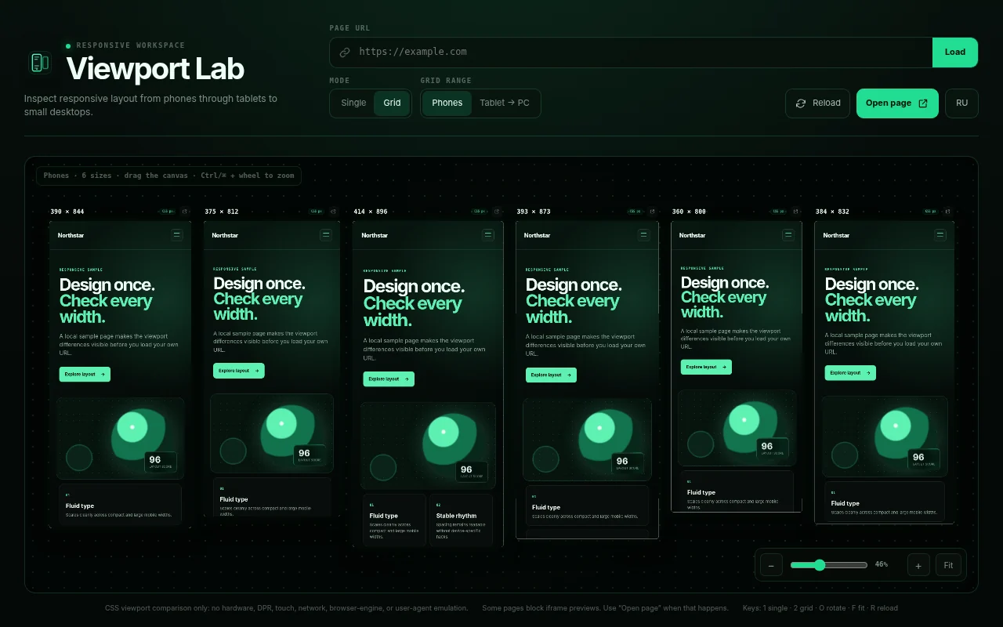Open the 390 × 844 viewport's external-link icon
Image resolution: width=1003 pixels, height=627 pixels.
(x=186, y=212)
